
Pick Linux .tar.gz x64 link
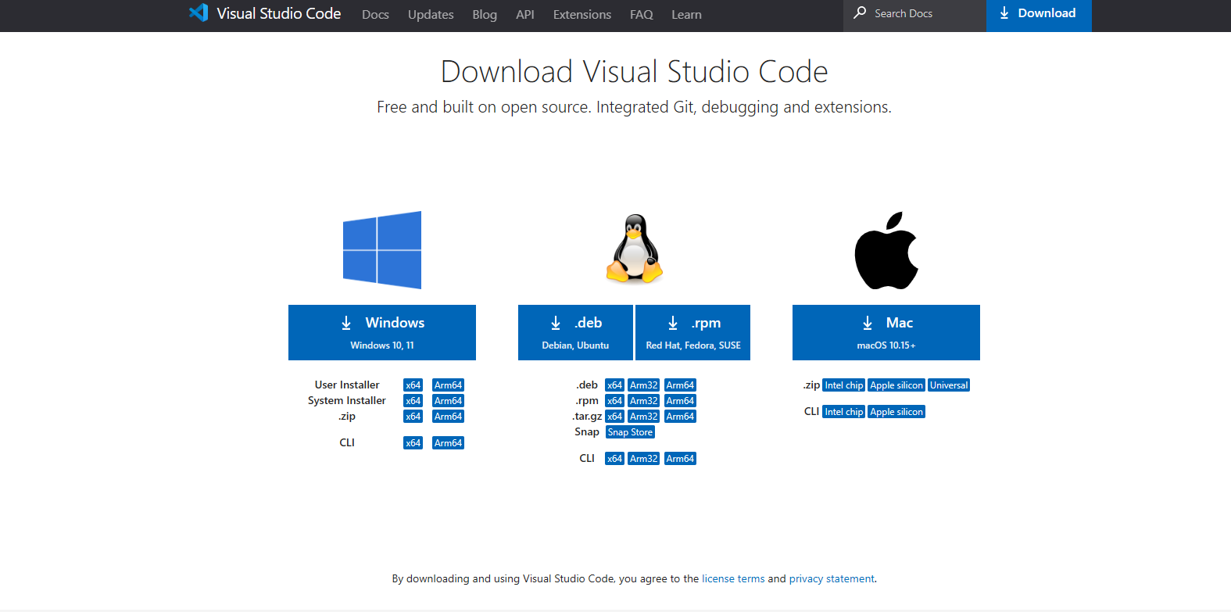coord(615,417)
